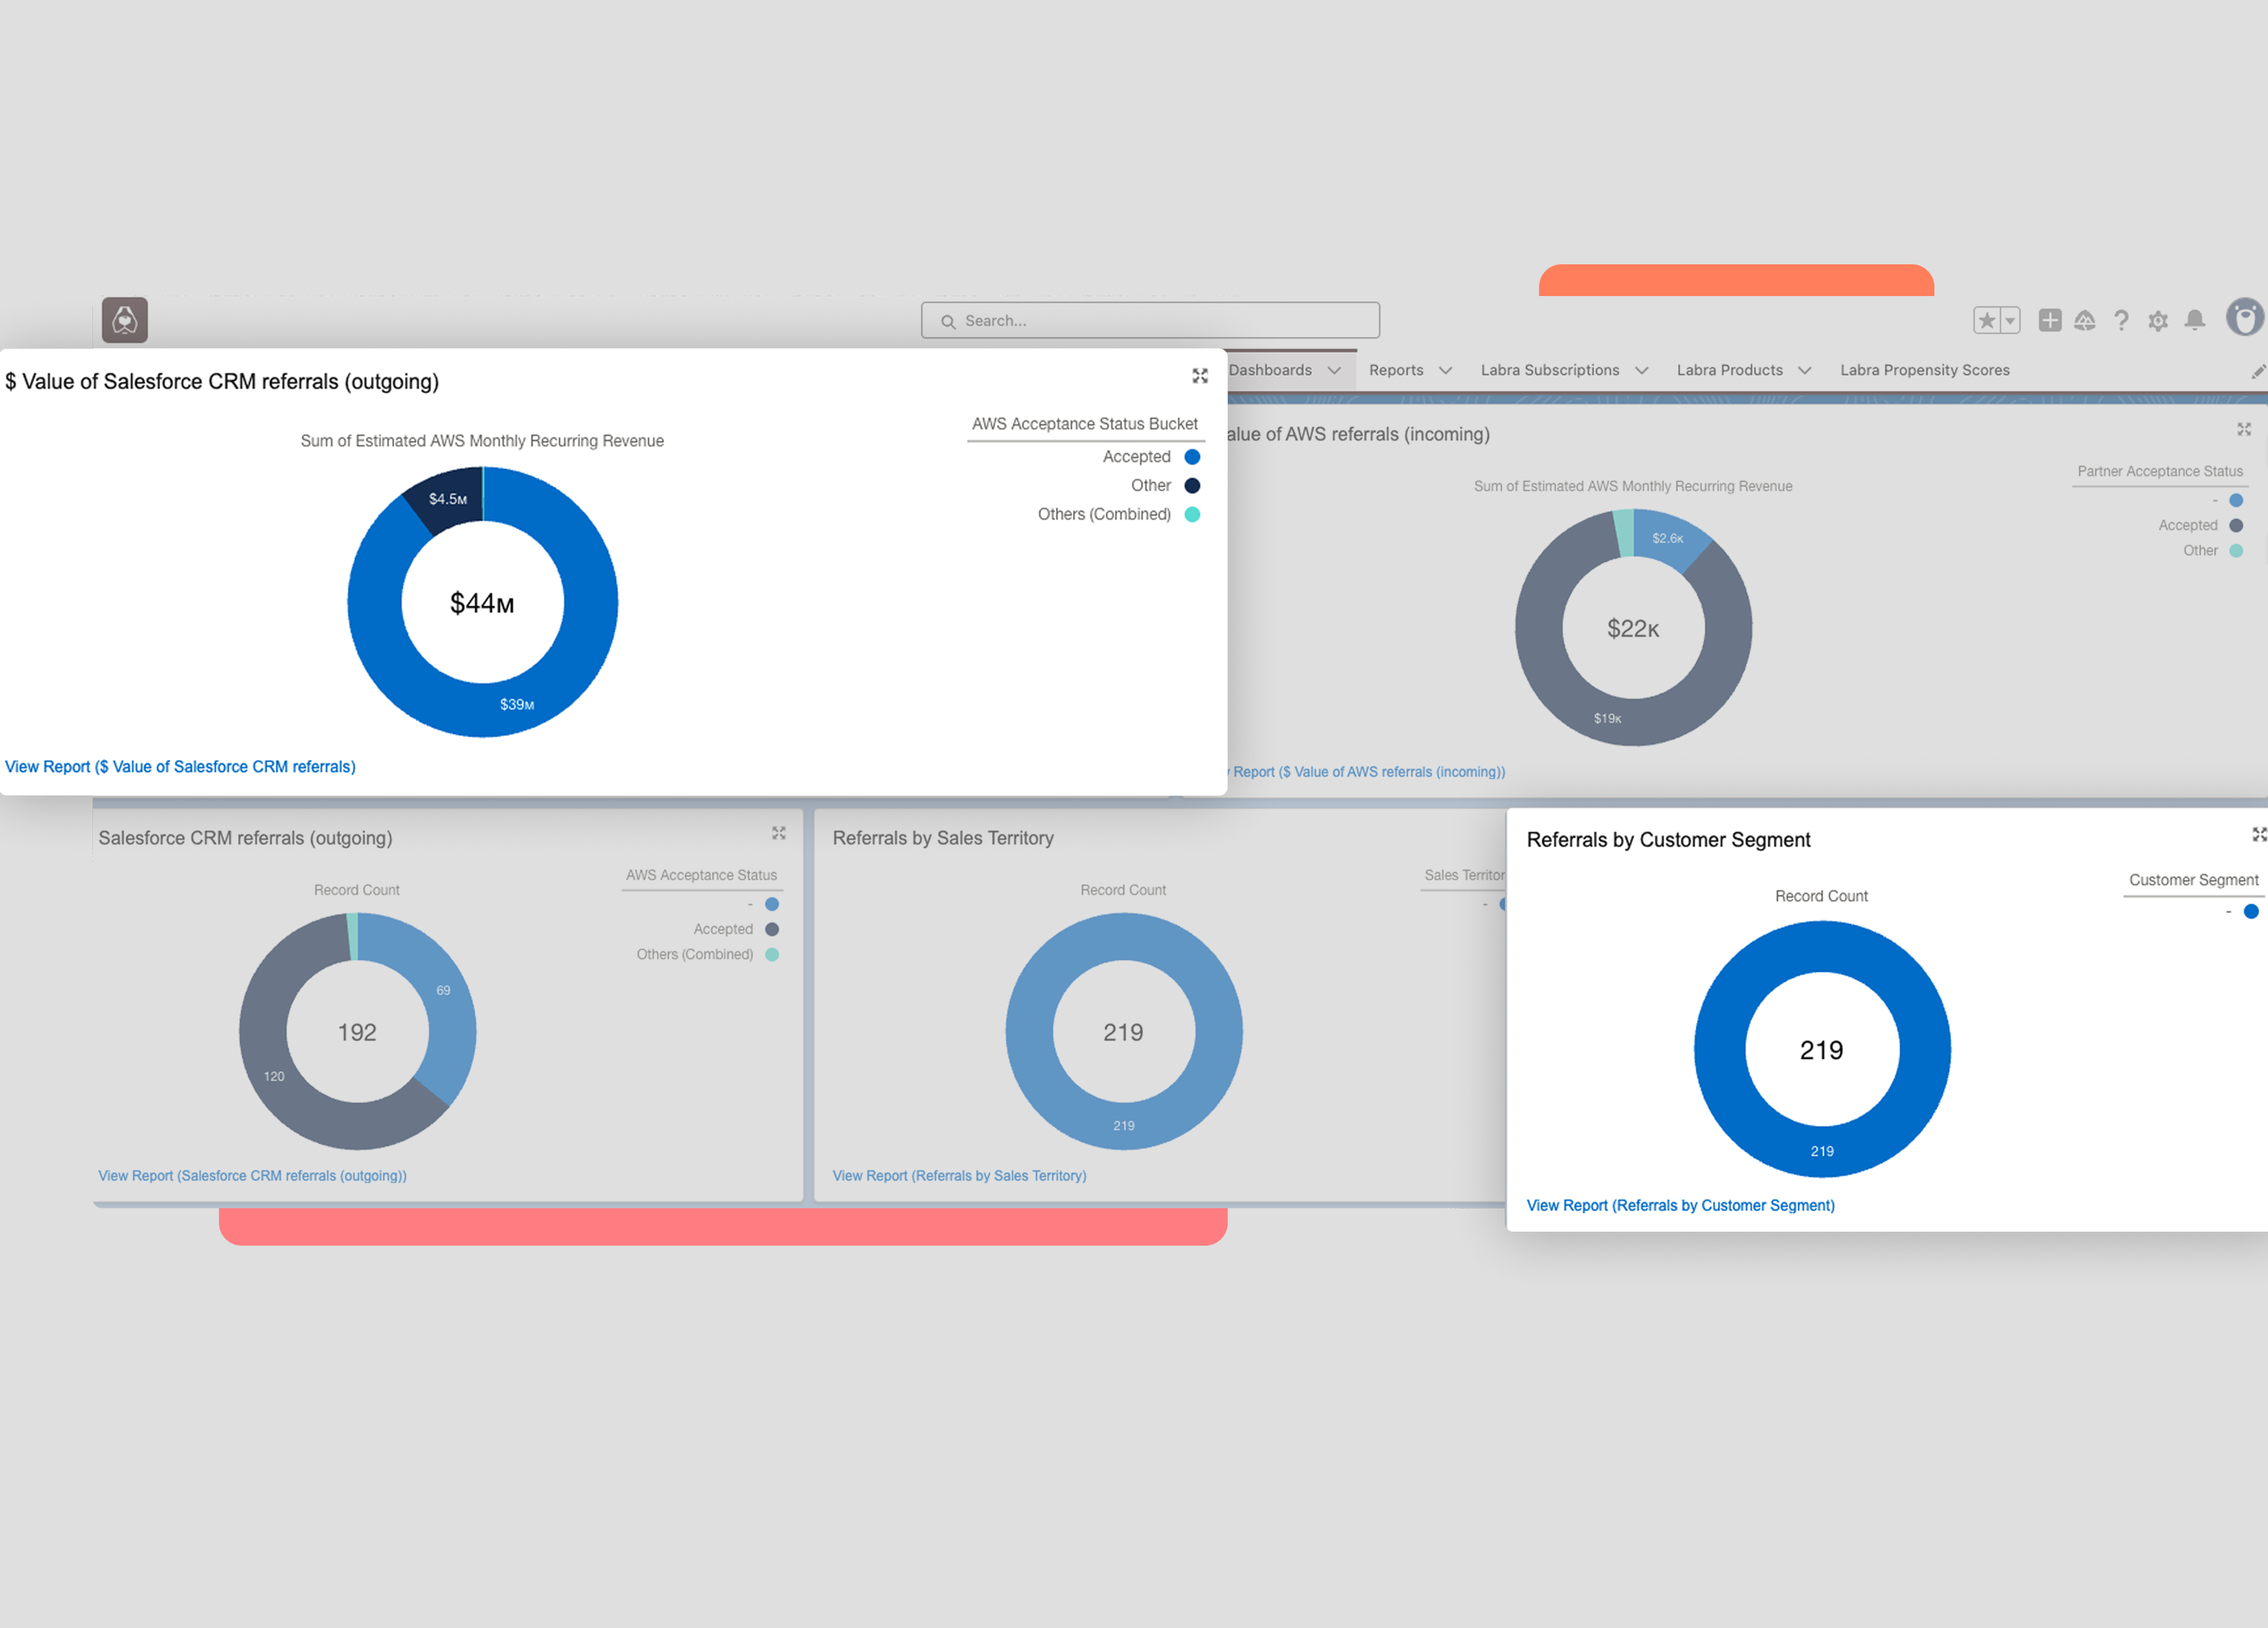Expand the $ Value of Salesforce CRM referrals chart
Image resolution: width=2268 pixels, height=1628 pixels.
pos(1200,376)
